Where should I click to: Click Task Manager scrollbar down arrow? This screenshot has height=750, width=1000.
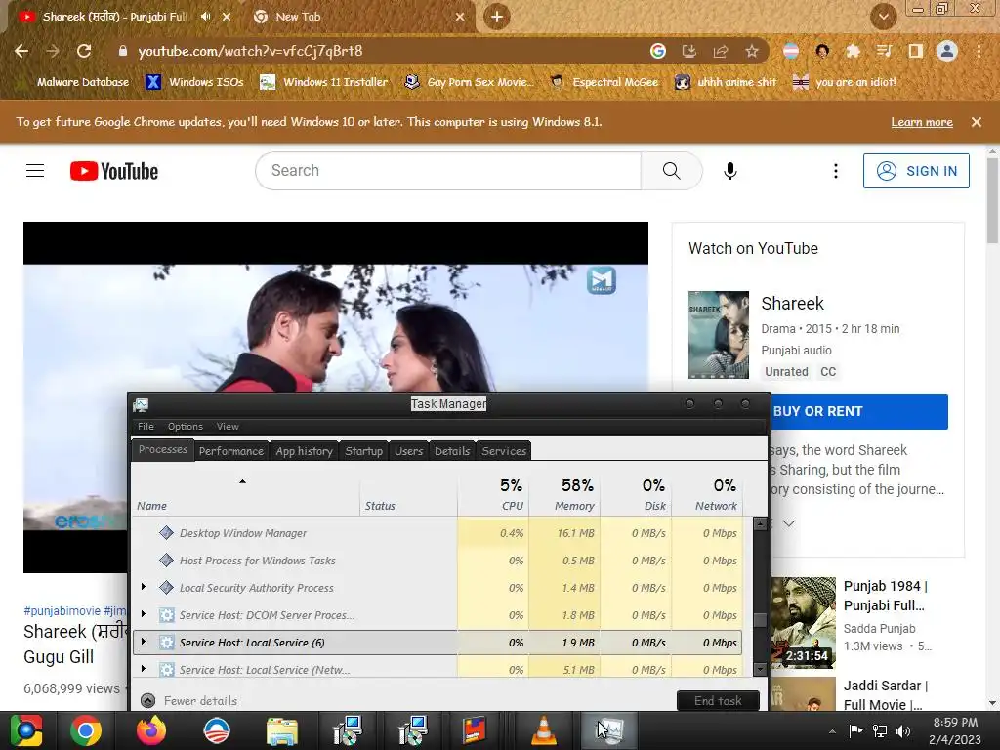point(760,669)
